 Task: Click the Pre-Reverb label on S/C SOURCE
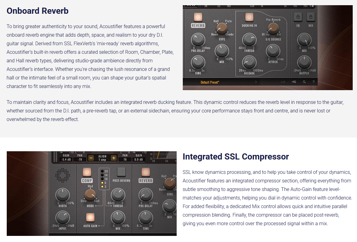(273, 20)
